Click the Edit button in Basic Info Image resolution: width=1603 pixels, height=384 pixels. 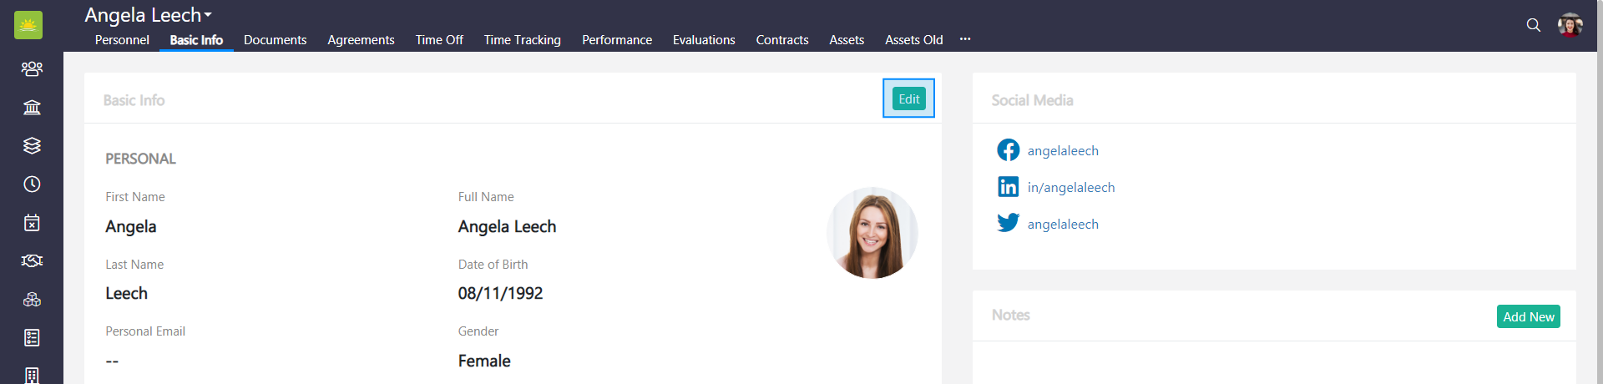[908, 99]
